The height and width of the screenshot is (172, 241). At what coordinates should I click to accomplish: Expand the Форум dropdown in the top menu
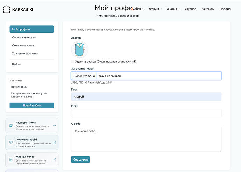point(155,9)
